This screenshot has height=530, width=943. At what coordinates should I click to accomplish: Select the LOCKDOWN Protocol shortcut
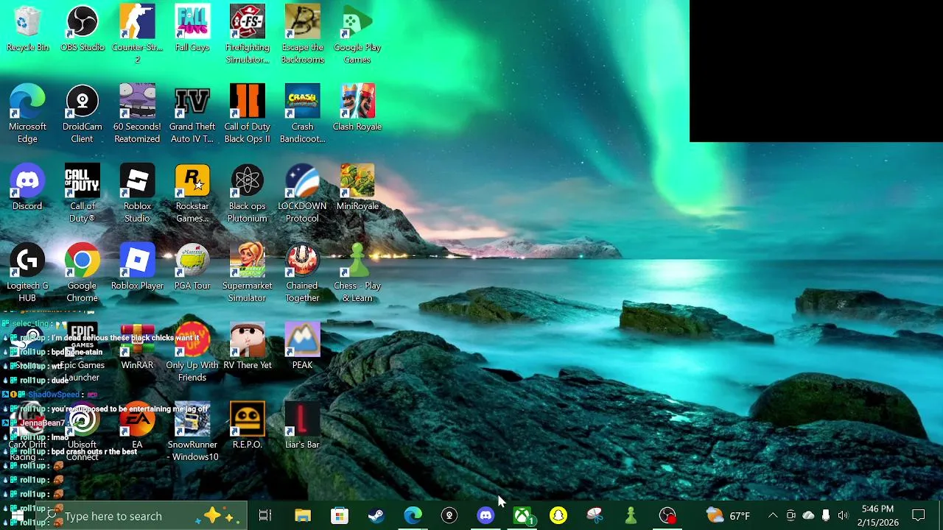(302, 194)
